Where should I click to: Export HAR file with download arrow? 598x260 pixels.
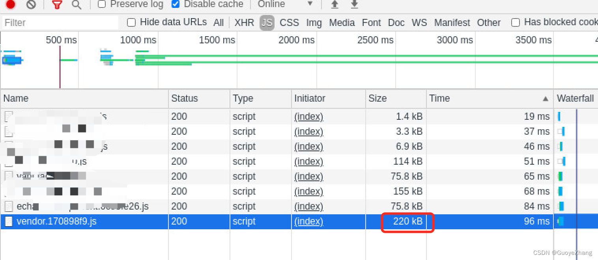pyautogui.click(x=355, y=4)
